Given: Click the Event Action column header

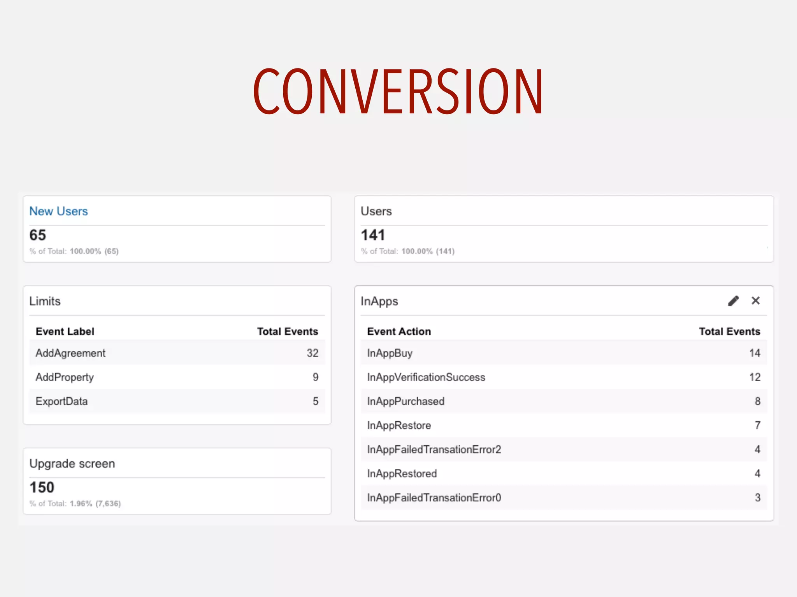Looking at the screenshot, I should click(x=399, y=331).
